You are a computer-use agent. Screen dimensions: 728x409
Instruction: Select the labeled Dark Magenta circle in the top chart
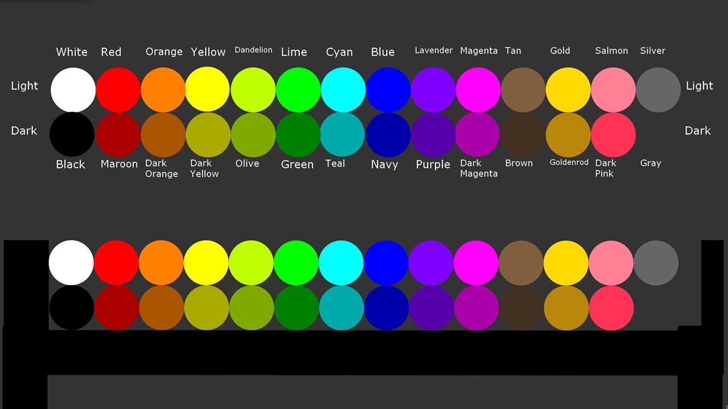click(478, 135)
